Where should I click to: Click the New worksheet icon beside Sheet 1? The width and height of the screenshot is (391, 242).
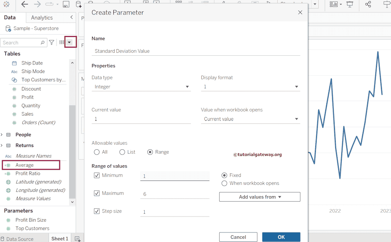pyautogui.click(x=78, y=239)
